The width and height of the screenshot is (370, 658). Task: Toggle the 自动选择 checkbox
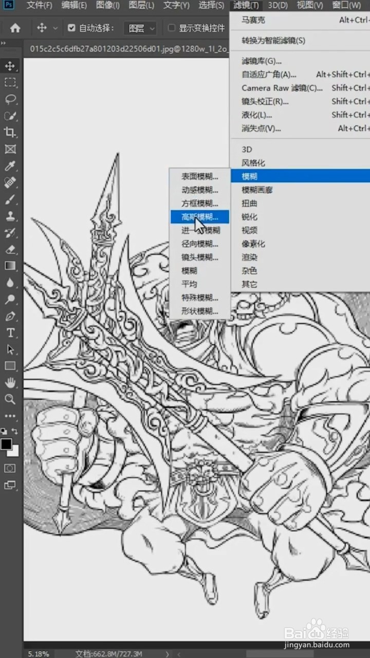coord(71,28)
